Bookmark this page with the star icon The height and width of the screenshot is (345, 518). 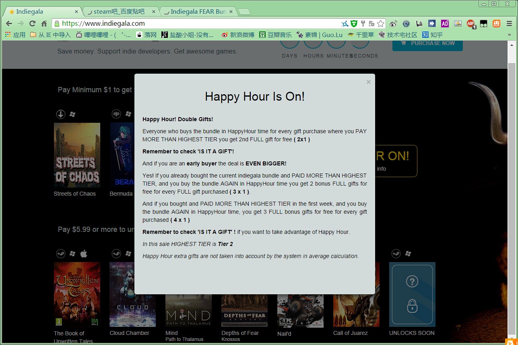380,23
